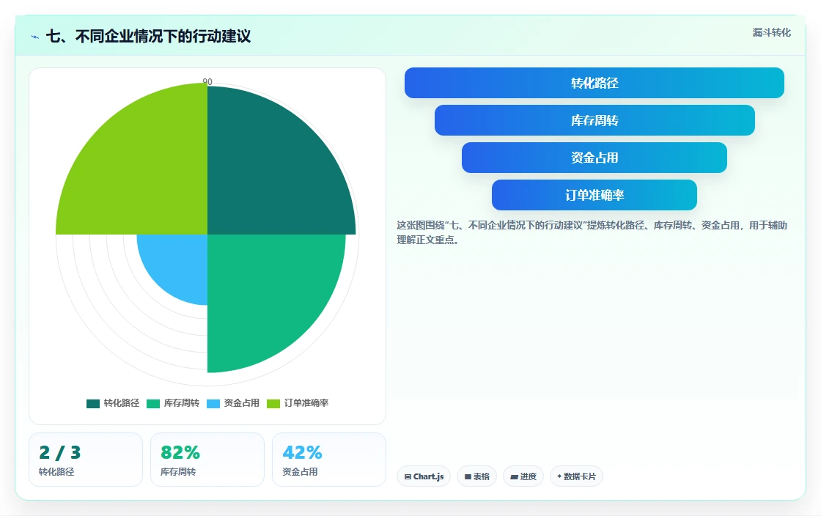Toggle 订单准确率 legend color box
The image size is (821, 516).
(273, 403)
